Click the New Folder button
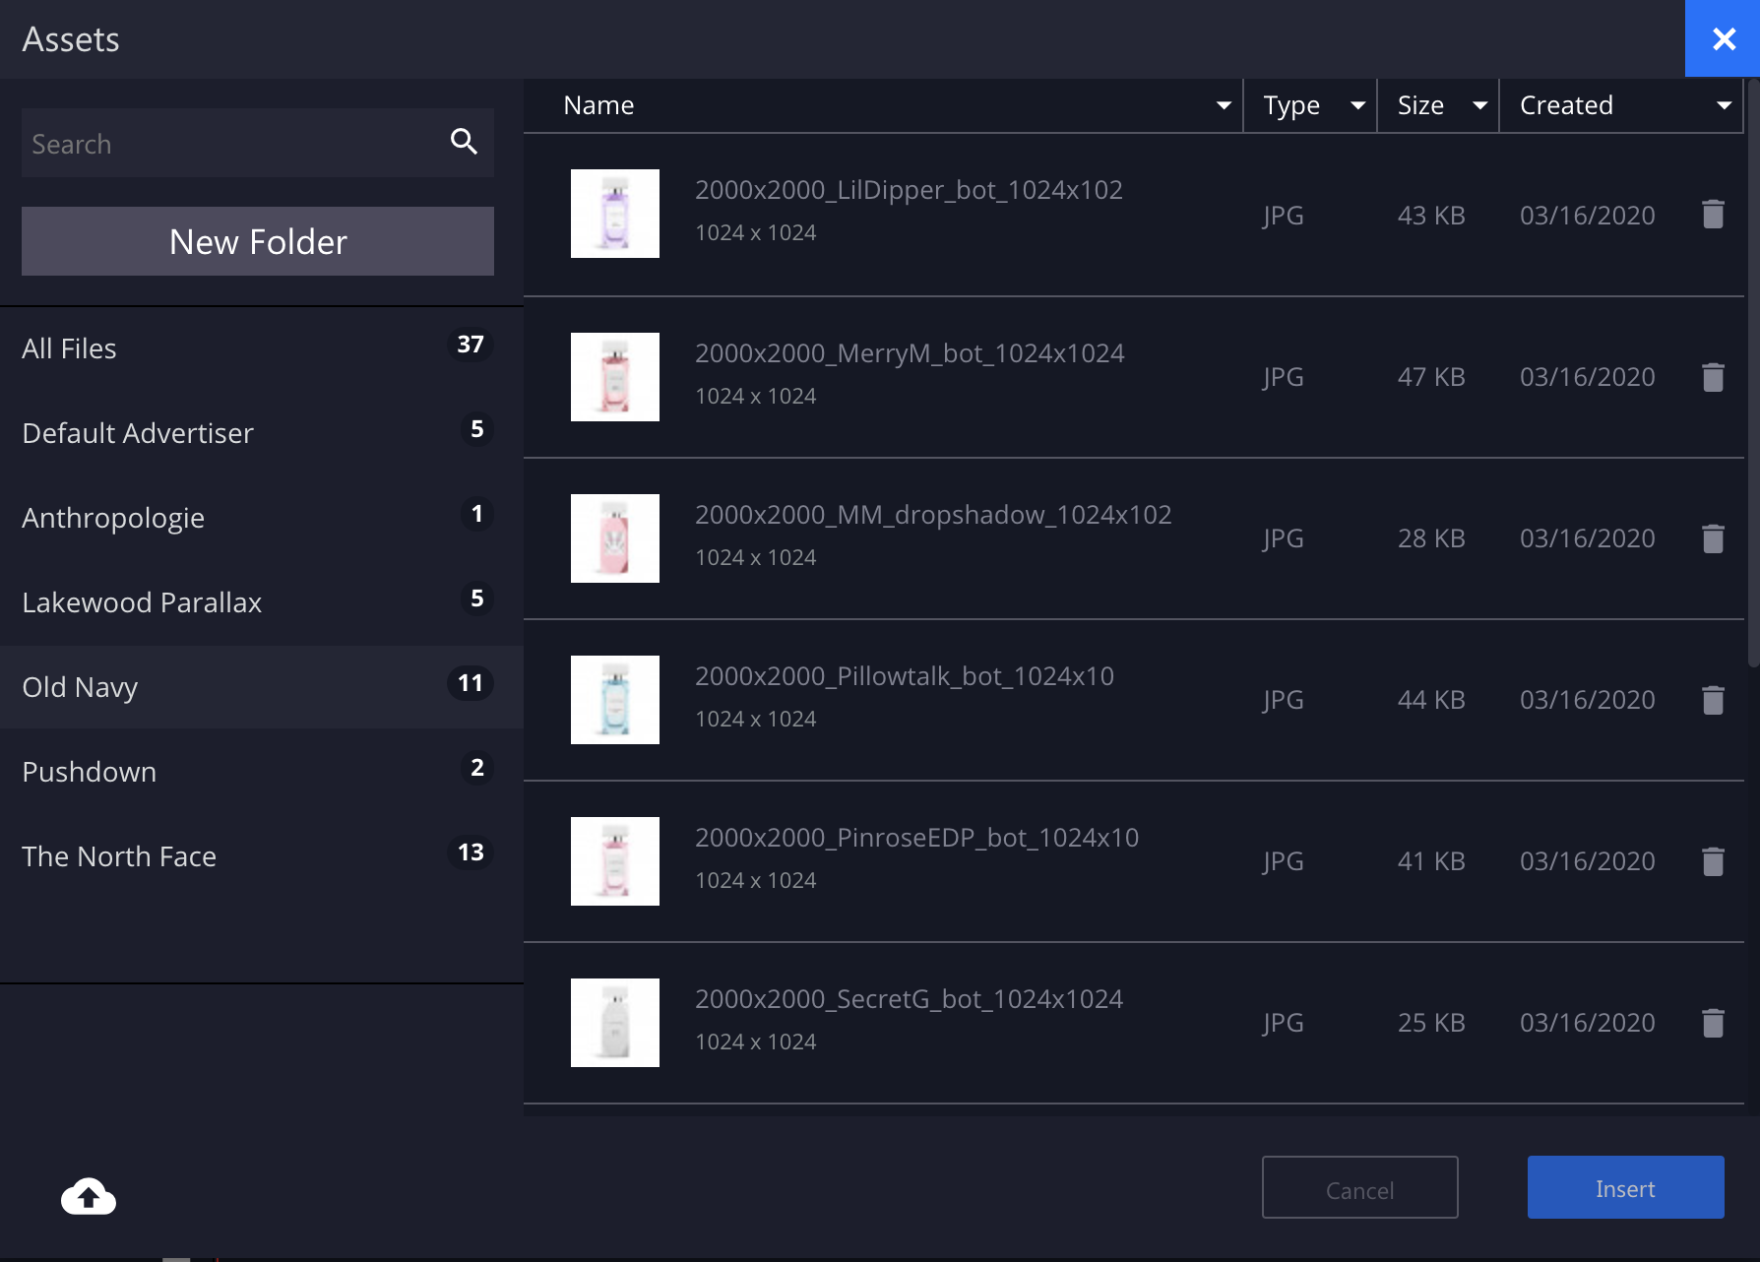Image resolution: width=1760 pixels, height=1262 pixels. coord(258,241)
